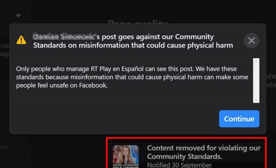
Task: Click the blurred user name in dialog title
Action: (64, 36)
